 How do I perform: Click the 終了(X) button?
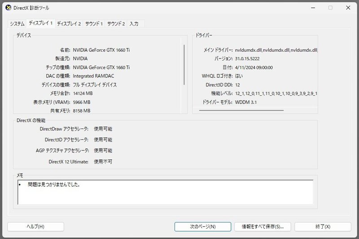[x=323, y=226]
